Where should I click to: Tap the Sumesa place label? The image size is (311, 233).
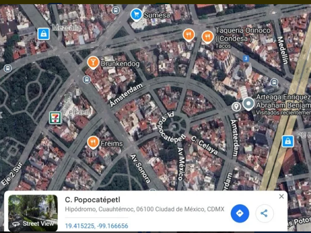(157, 15)
